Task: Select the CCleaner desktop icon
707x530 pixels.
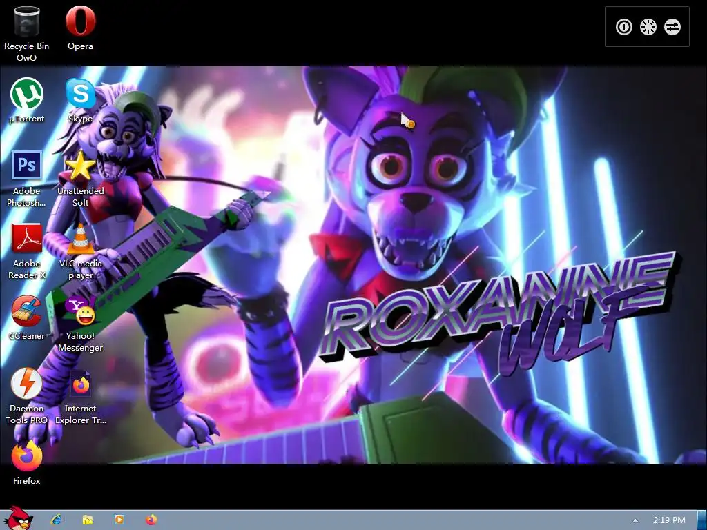Action: tap(27, 318)
